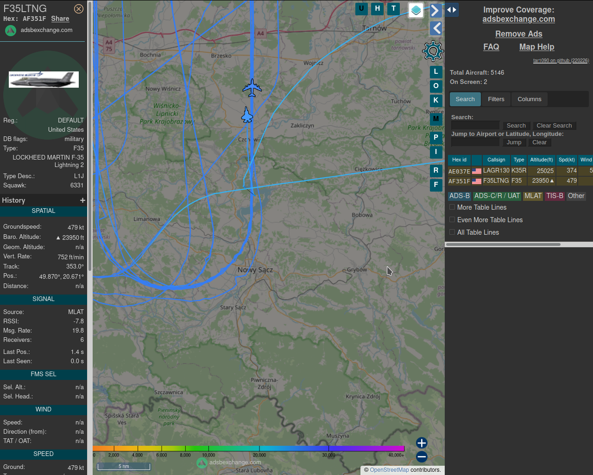593x475 pixels.
Task: Sort table by Type column
Action: [x=519, y=160]
